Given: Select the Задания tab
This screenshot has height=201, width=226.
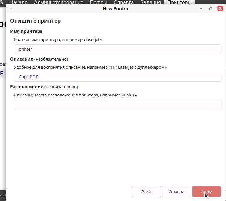Looking at the screenshot, I should coord(151,2).
